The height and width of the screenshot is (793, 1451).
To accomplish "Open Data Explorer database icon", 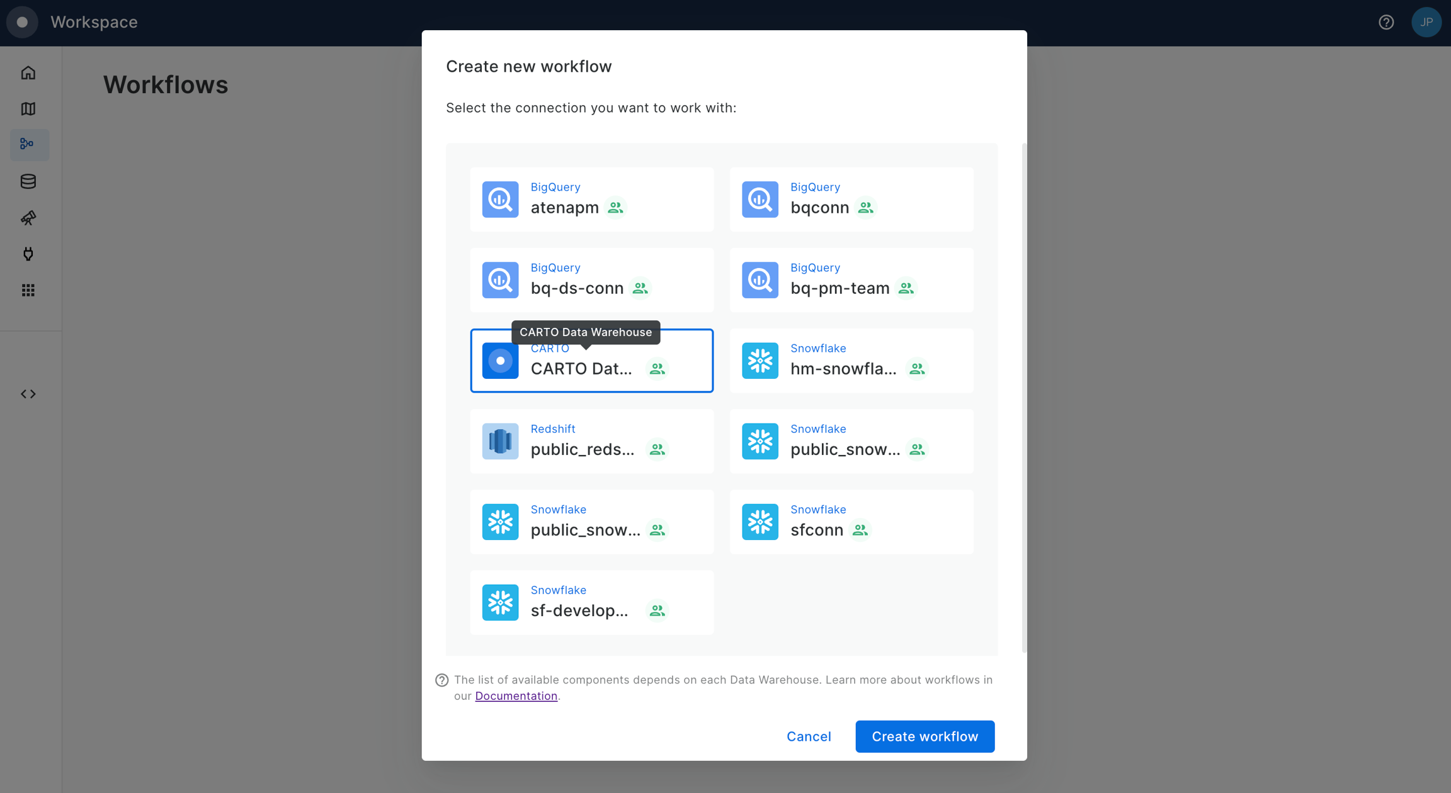I will 28,181.
